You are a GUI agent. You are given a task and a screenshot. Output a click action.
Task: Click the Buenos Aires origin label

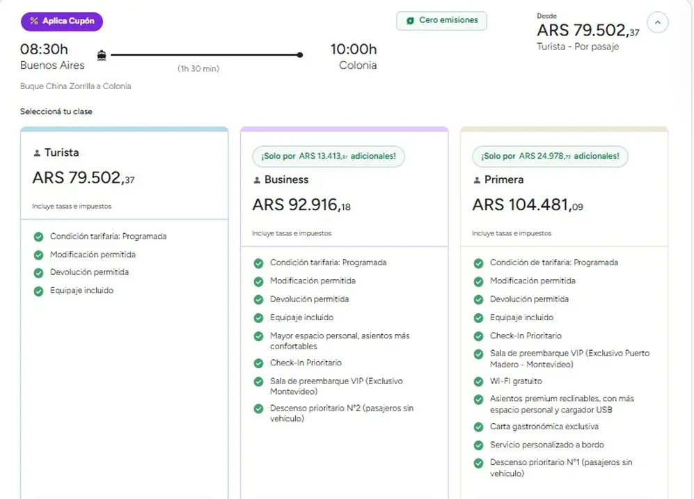pos(52,65)
